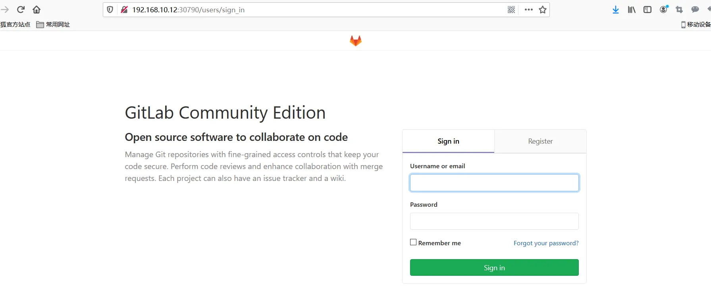Image resolution: width=711 pixels, height=300 pixels.
Task: Open the downloads arrow icon
Action: (x=616, y=10)
